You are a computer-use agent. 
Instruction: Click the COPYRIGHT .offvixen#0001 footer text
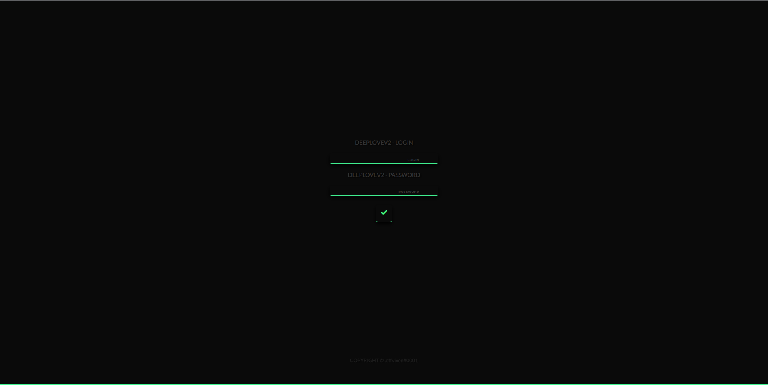(384, 361)
